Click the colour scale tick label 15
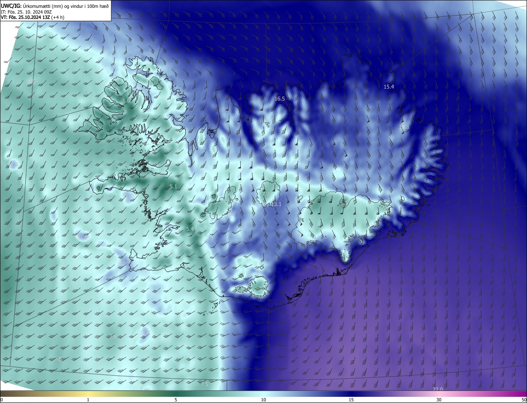 [351, 400]
